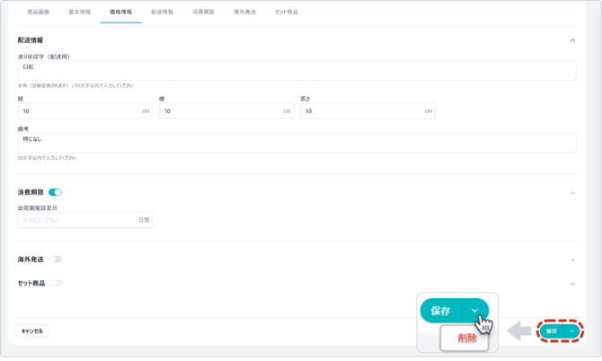Click into the 送り状印字 text field
Viewport: 602px width, 361px height.
coord(297,70)
